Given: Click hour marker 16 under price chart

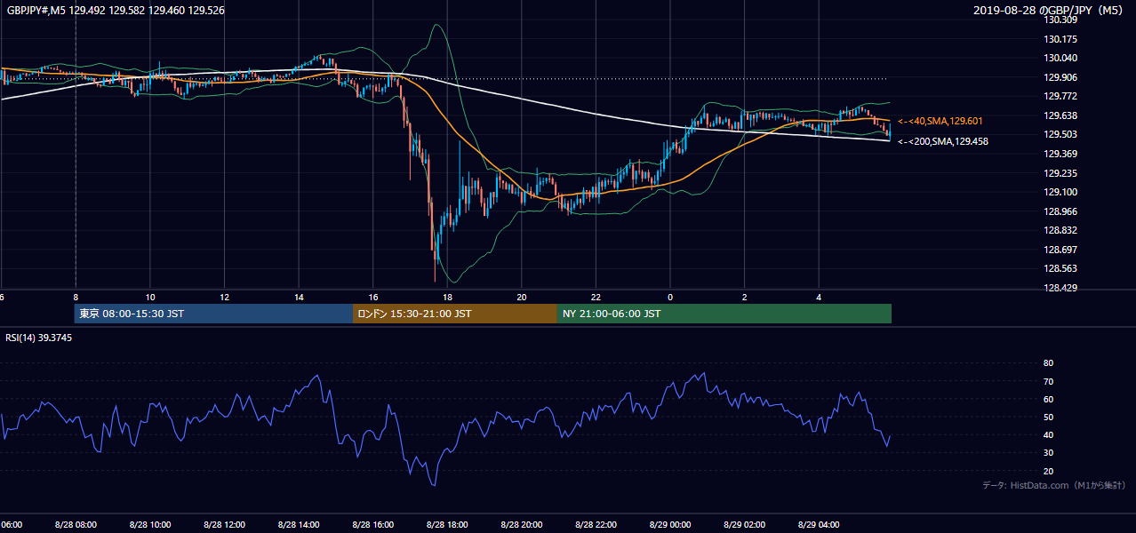Looking at the screenshot, I should [373, 297].
